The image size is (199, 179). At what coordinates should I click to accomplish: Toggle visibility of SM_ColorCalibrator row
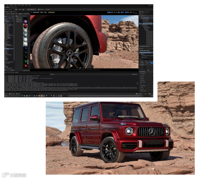coord(140,22)
